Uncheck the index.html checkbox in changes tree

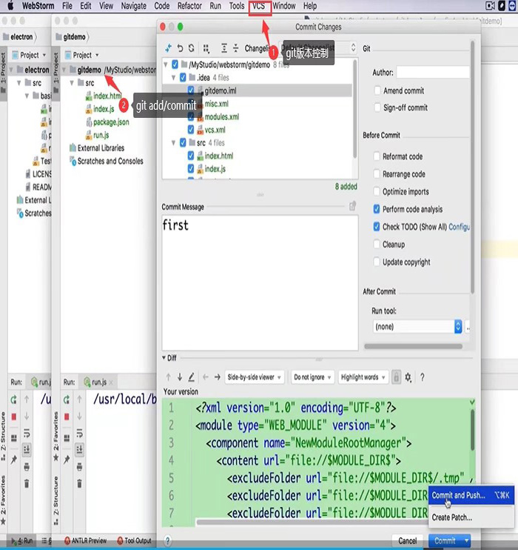[x=190, y=156]
